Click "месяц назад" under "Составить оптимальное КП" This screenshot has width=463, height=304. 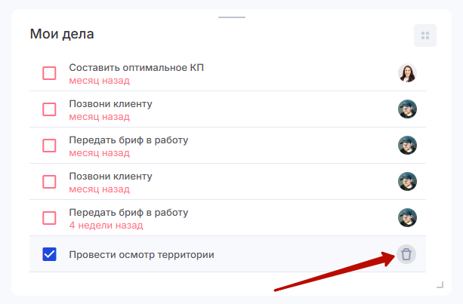(x=99, y=81)
